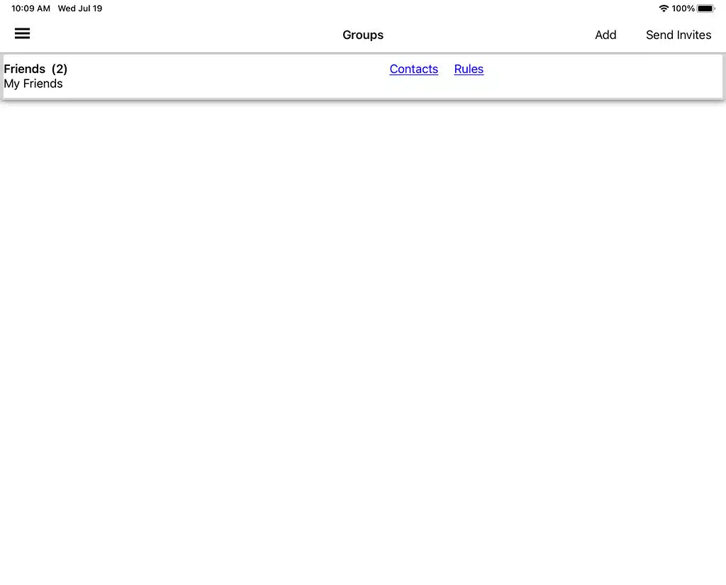Open the Contacts link for Friends
The height and width of the screenshot is (585, 726).
pyautogui.click(x=413, y=69)
